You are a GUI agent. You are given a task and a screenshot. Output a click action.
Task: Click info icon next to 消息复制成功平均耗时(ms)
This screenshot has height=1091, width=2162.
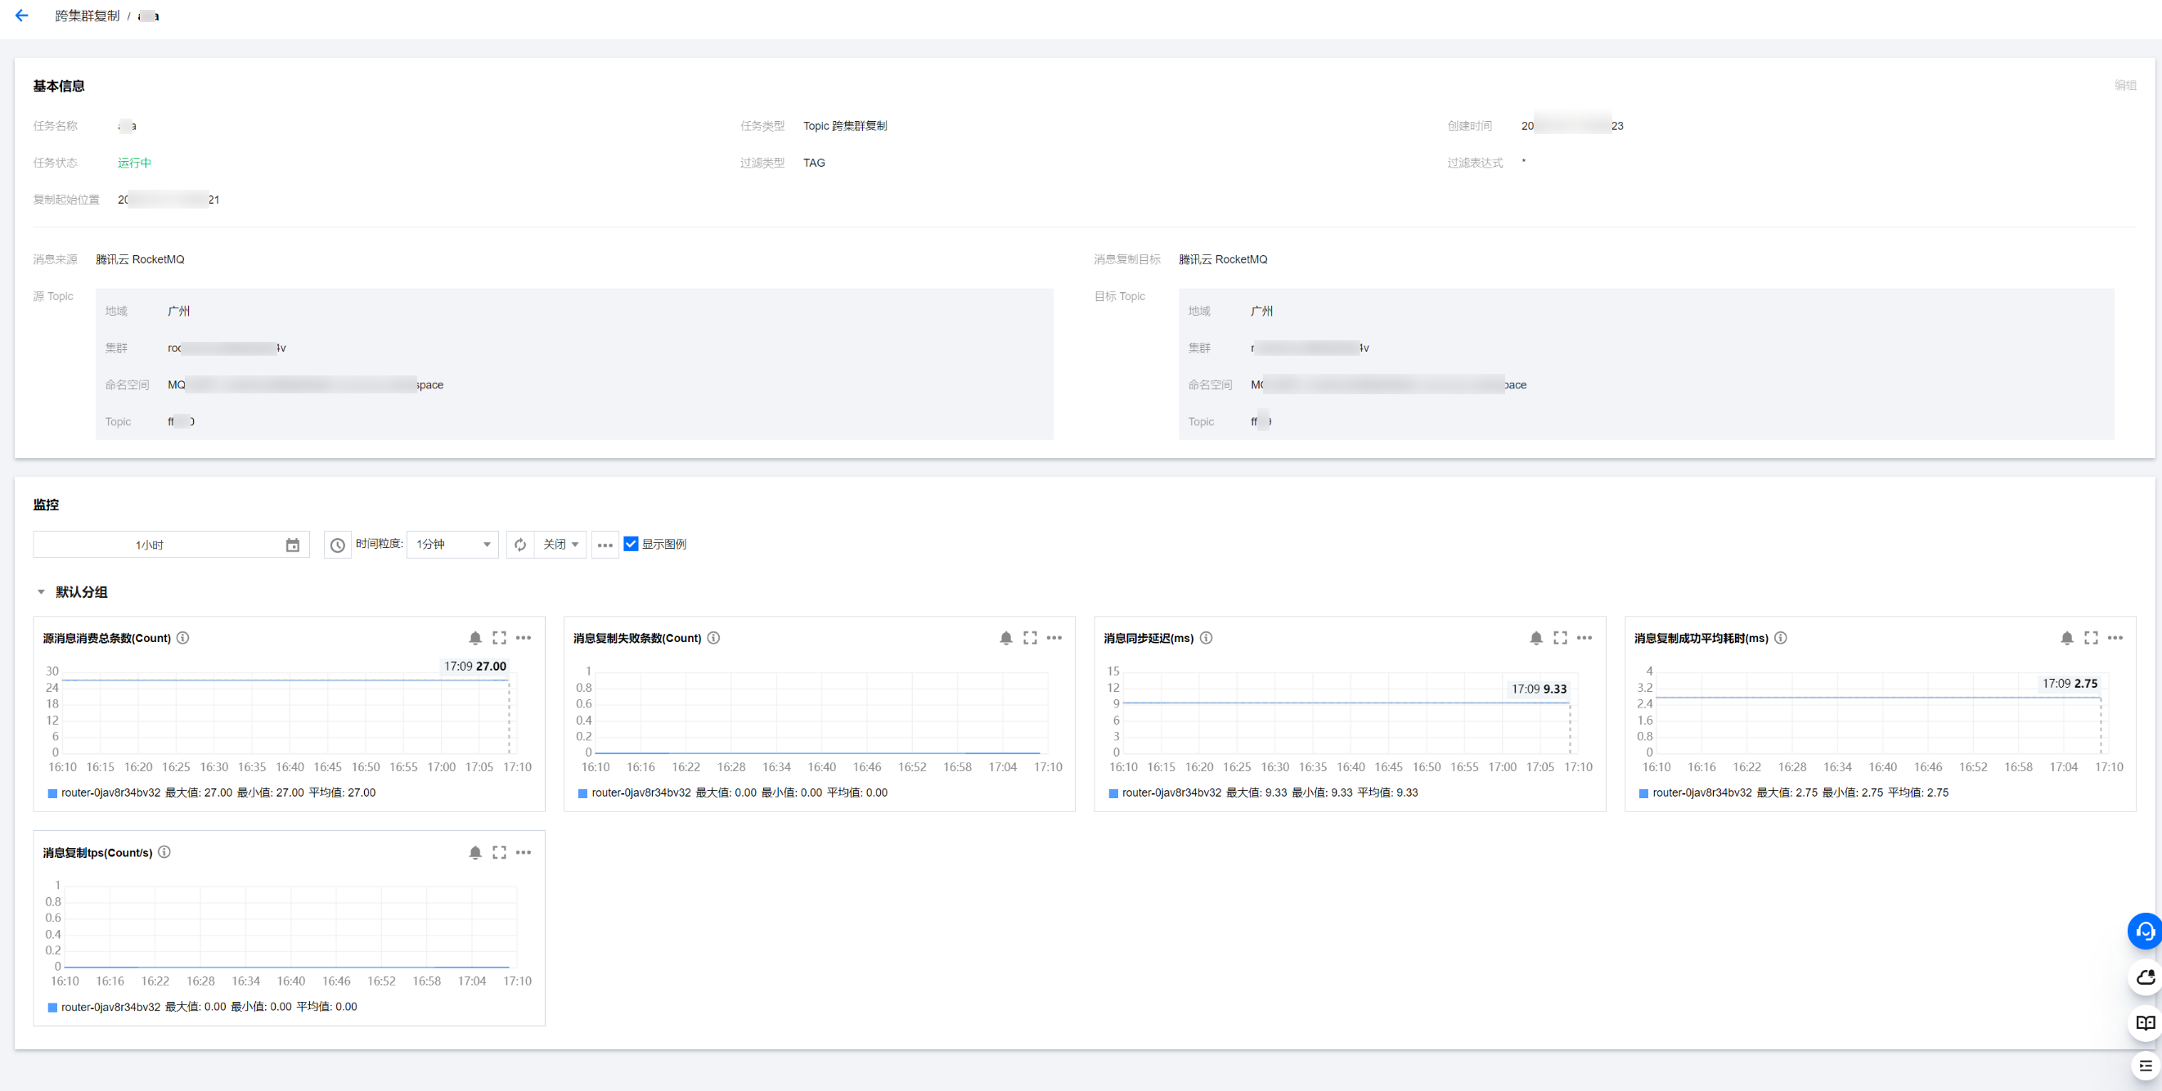click(x=1780, y=638)
